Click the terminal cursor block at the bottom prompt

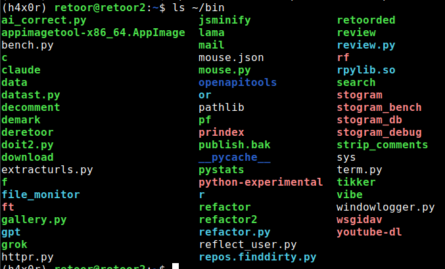[x=176, y=266]
